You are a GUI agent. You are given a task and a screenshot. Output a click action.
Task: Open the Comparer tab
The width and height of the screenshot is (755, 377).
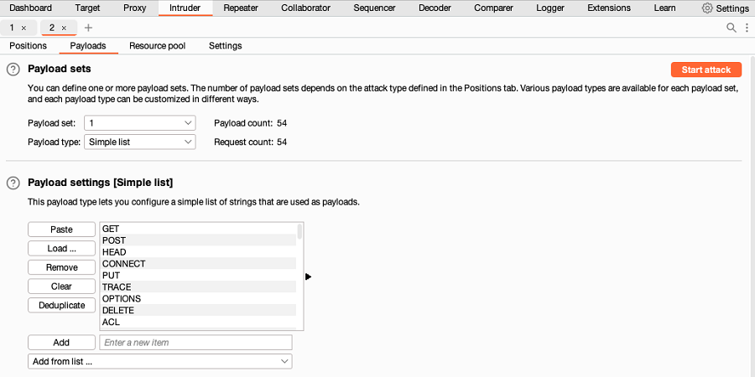pyautogui.click(x=492, y=8)
